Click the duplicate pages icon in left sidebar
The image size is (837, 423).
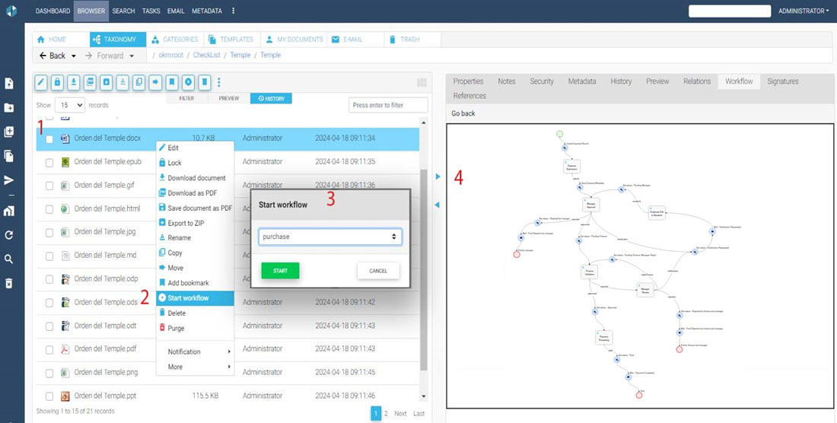(9, 156)
